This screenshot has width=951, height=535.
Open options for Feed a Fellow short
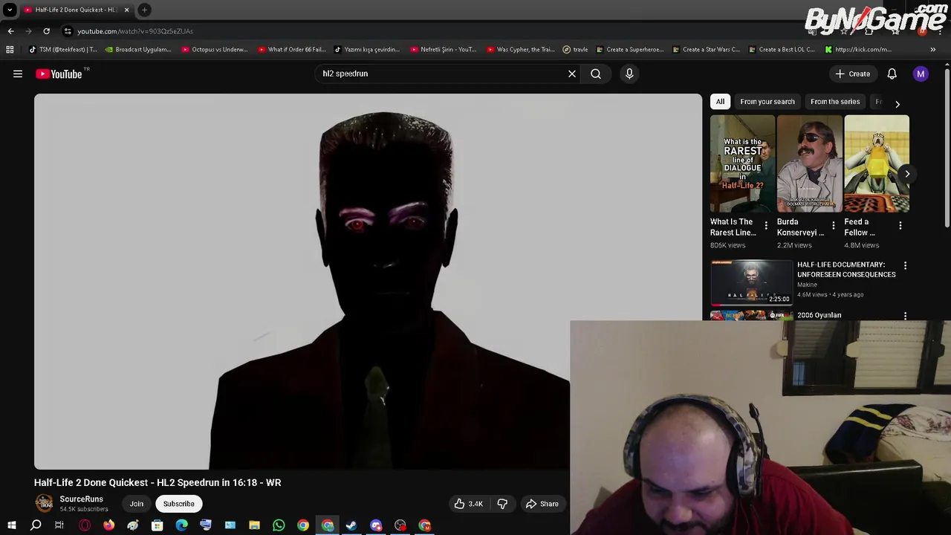tap(900, 226)
